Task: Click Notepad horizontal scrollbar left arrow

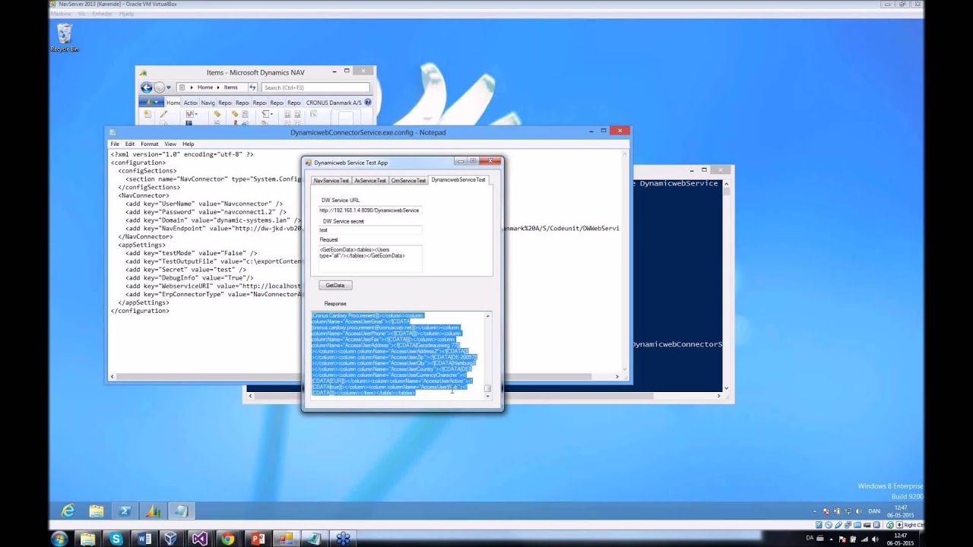Action: coord(113,377)
